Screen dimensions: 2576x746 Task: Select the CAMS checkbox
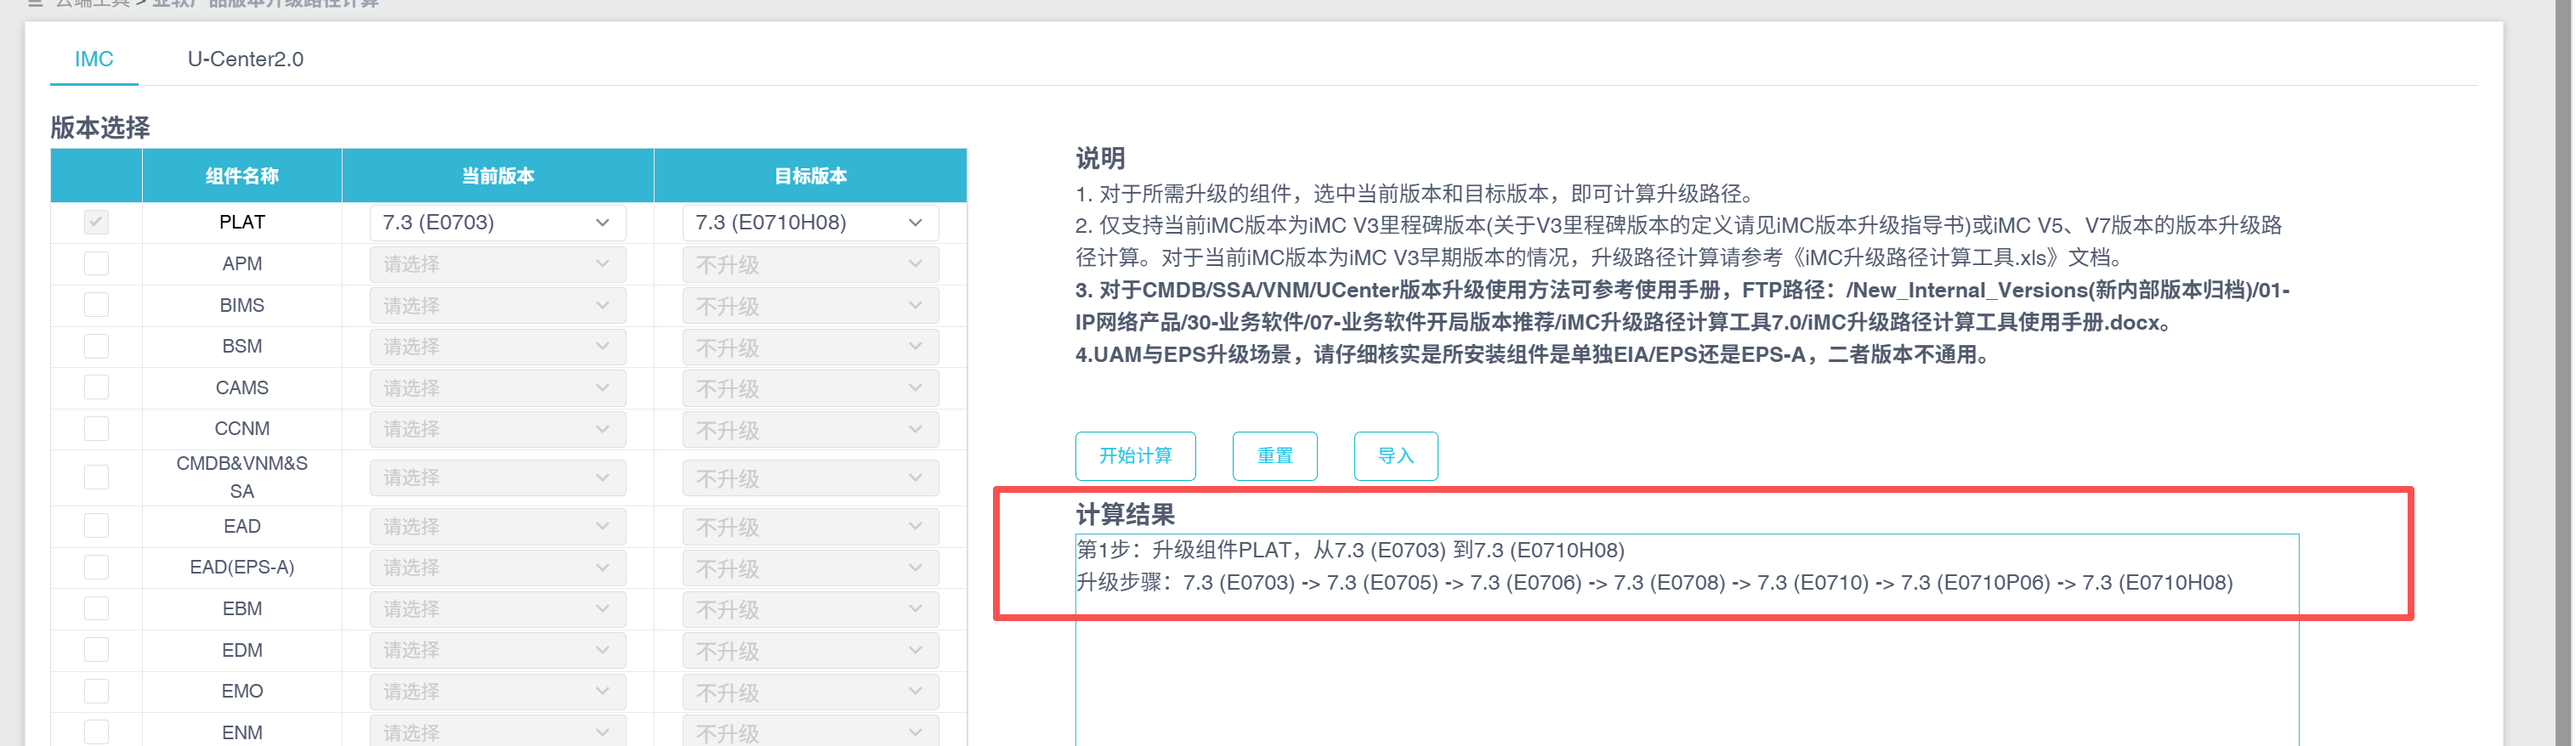point(96,387)
